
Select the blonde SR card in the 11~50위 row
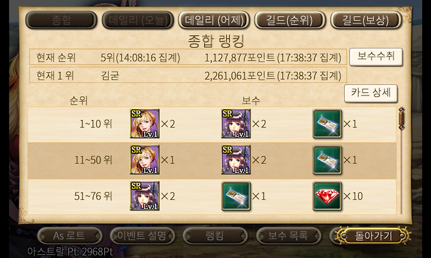pyautogui.click(x=145, y=160)
